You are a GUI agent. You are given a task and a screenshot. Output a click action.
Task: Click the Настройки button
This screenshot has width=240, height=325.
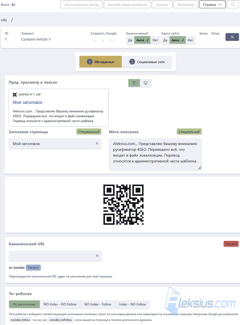click(185, 4)
